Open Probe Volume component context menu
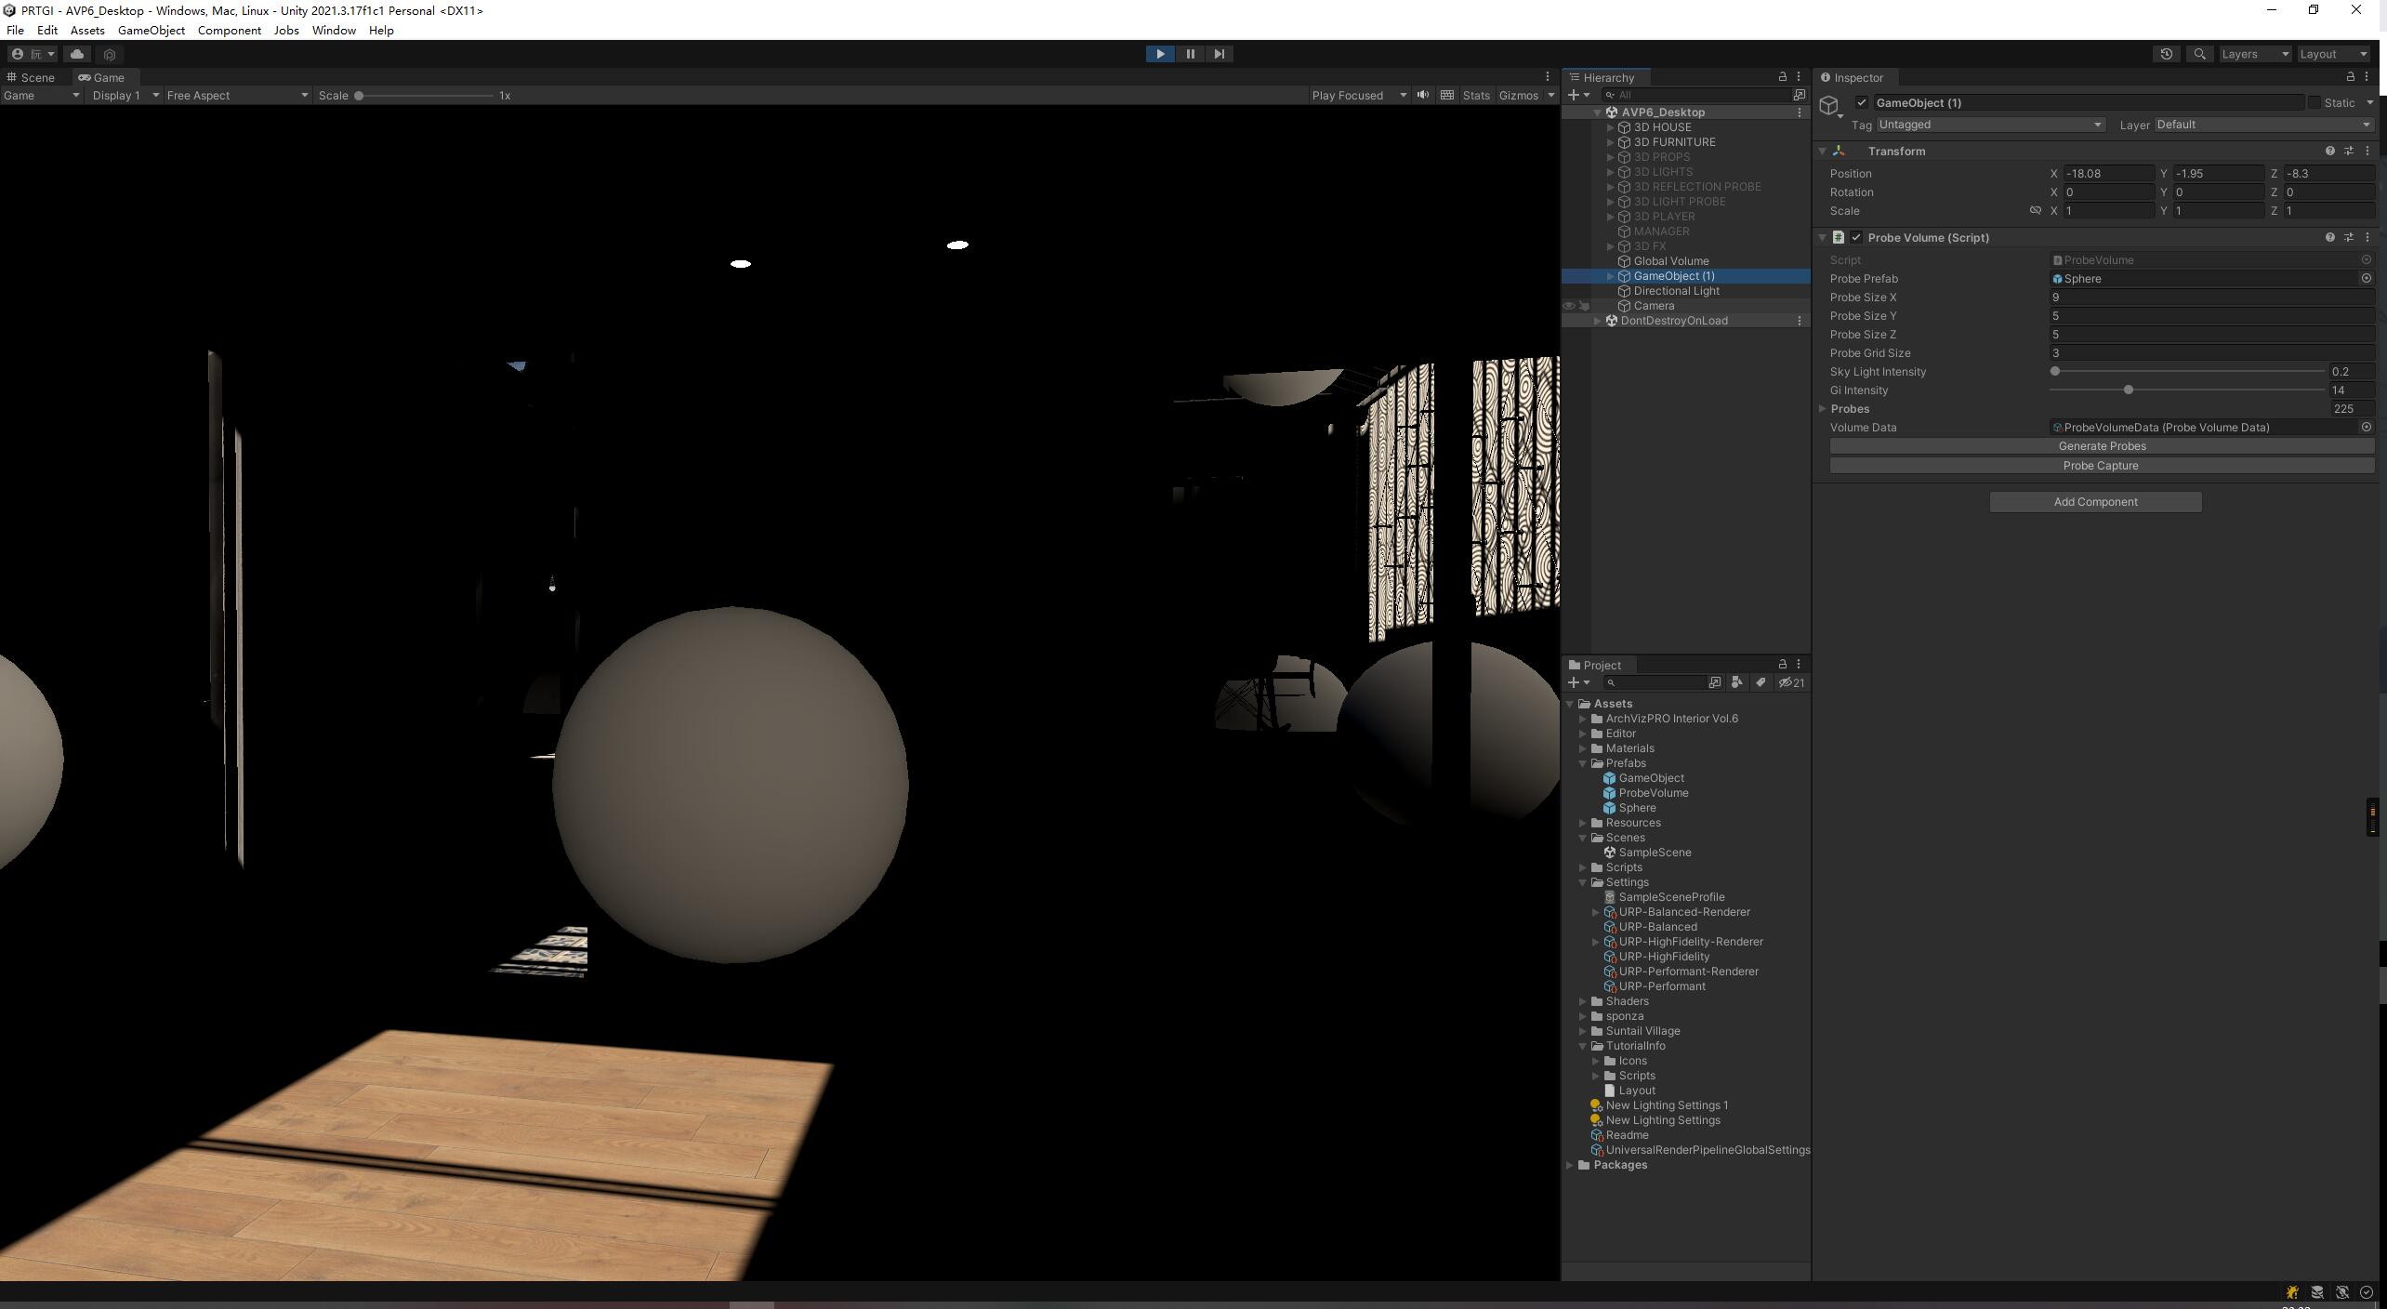2387x1309 pixels. point(2367,237)
